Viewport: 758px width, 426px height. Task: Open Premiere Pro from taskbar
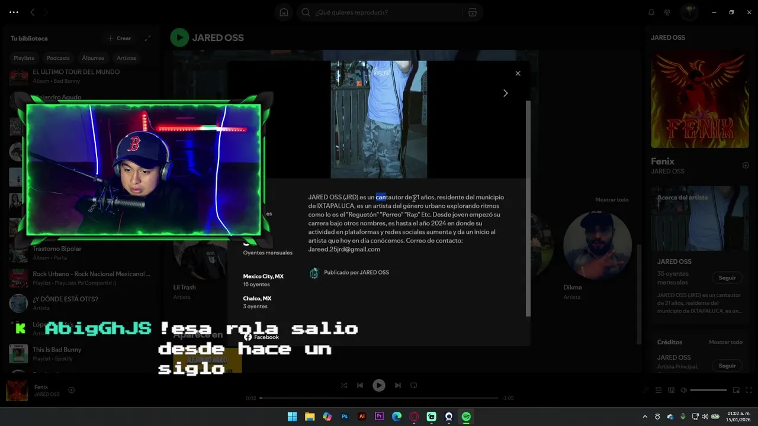click(x=380, y=417)
